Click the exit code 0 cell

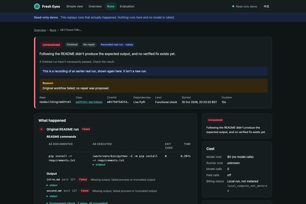pos(166,156)
